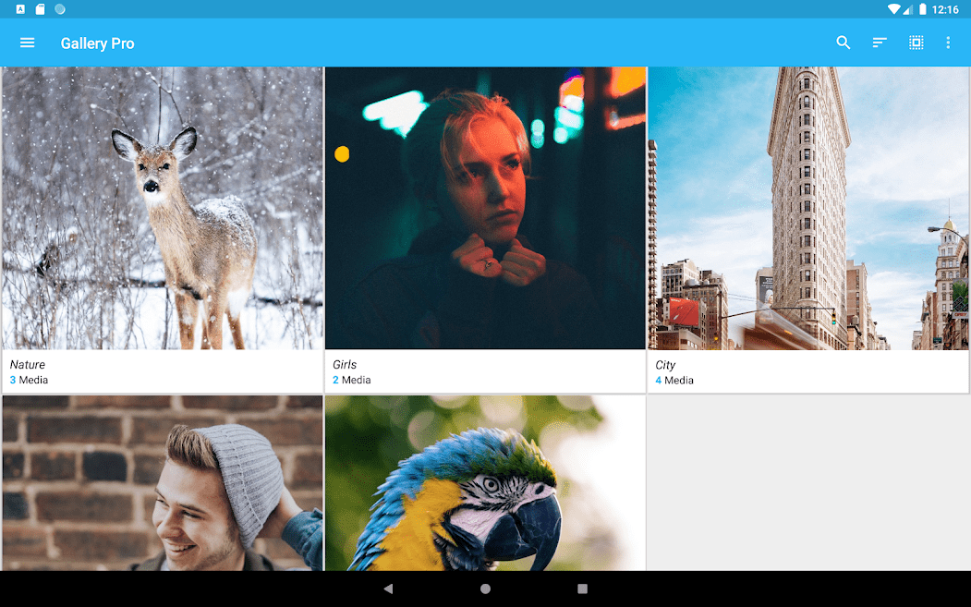Click the '3 Media' count label

tap(30, 380)
